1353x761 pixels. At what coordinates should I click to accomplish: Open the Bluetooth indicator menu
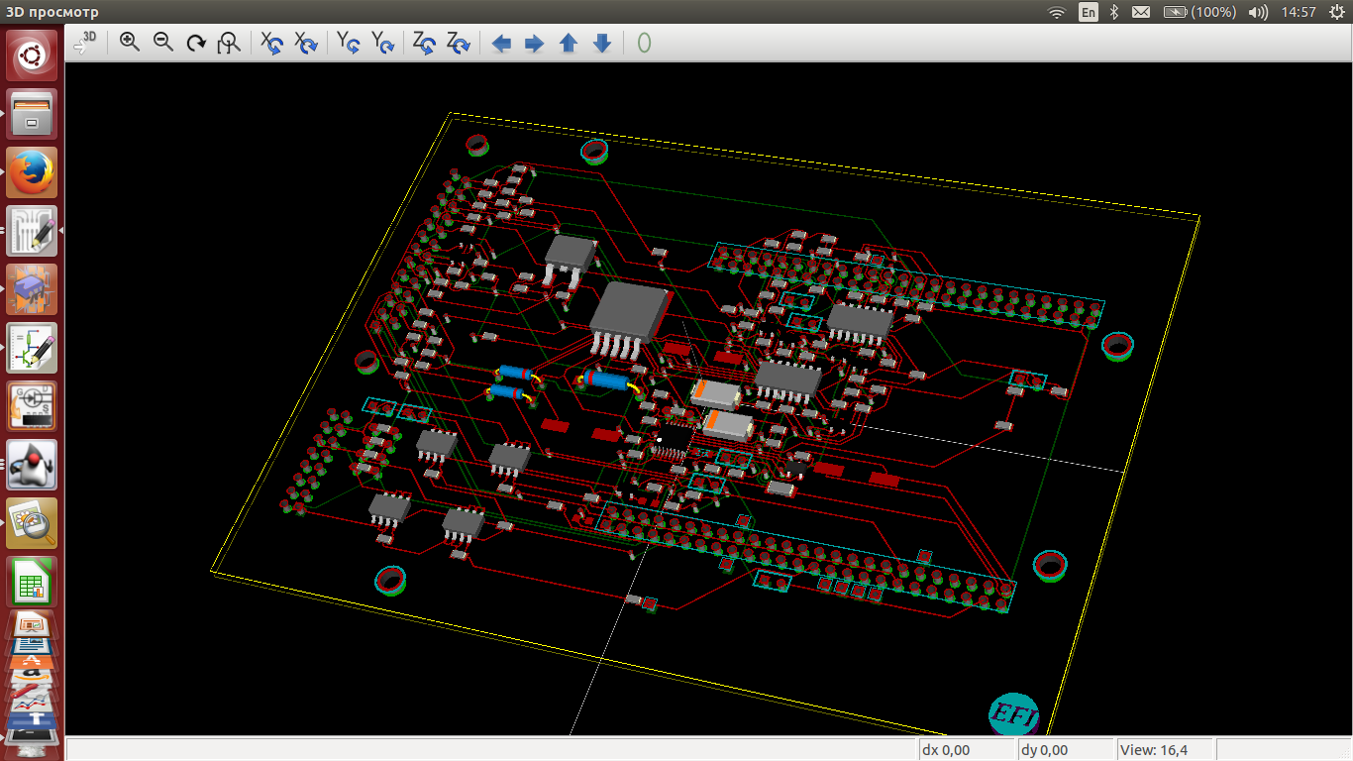tap(1113, 12)
